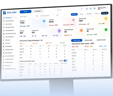This screenshot has width=113, height=96.
Task: Open Activities Report sidebar item
Action: [x=9, y=56]
